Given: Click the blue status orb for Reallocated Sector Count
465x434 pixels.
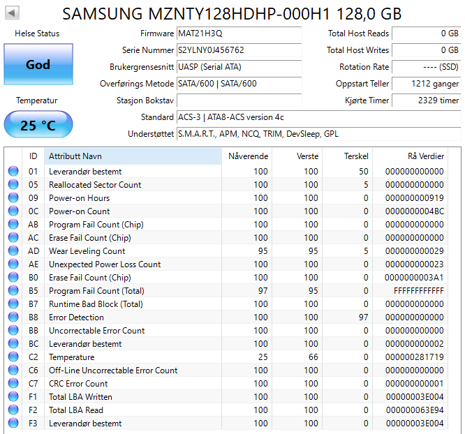Looking at the screenshot, I should click(x=13, y=185).
